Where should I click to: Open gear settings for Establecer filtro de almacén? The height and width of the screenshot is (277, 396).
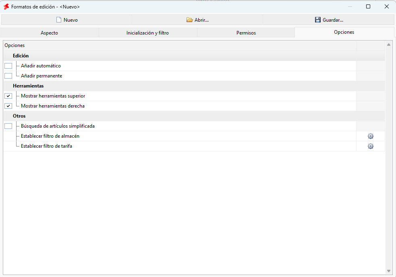(371, 136)
